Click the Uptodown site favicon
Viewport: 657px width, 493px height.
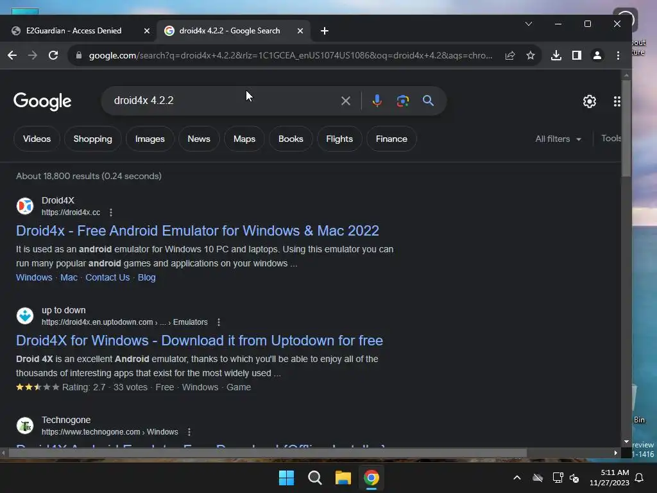25,316
